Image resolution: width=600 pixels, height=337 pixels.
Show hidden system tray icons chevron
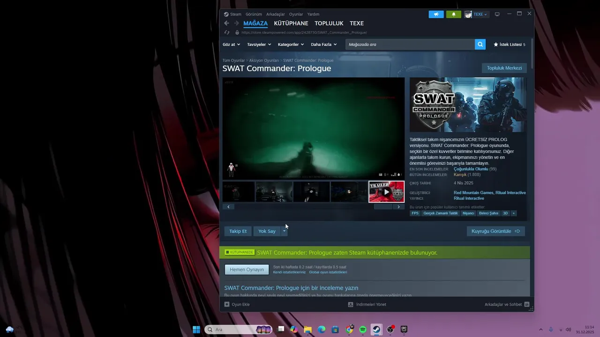tap(540, 330)
